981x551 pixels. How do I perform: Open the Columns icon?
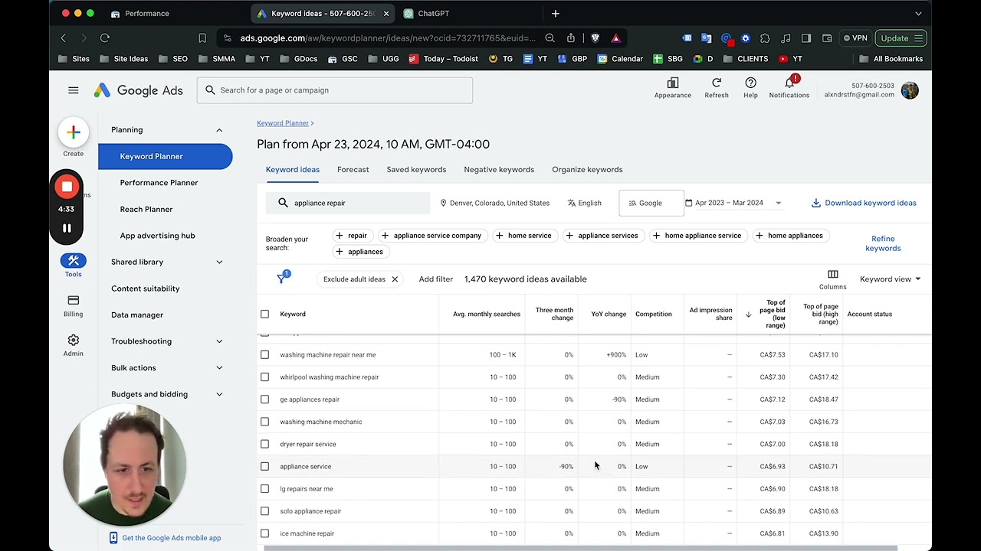point(832,274)
